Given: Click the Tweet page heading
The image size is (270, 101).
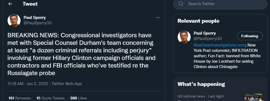Looking at the screenshot, I should click(x=30, y=4).
